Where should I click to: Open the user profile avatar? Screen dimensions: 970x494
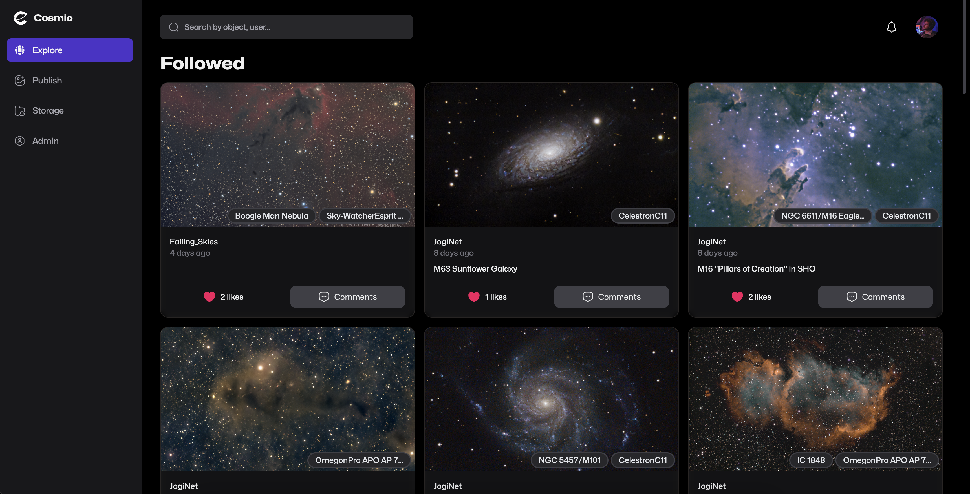[927, 27]
